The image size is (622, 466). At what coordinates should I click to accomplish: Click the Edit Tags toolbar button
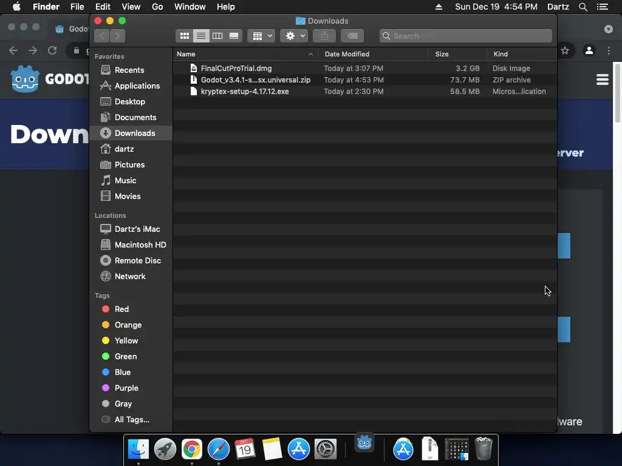point(352,36)
